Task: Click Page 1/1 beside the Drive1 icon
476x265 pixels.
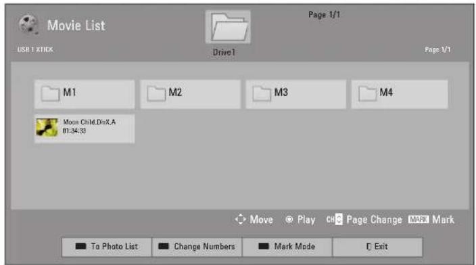Action: coord(325,15)
